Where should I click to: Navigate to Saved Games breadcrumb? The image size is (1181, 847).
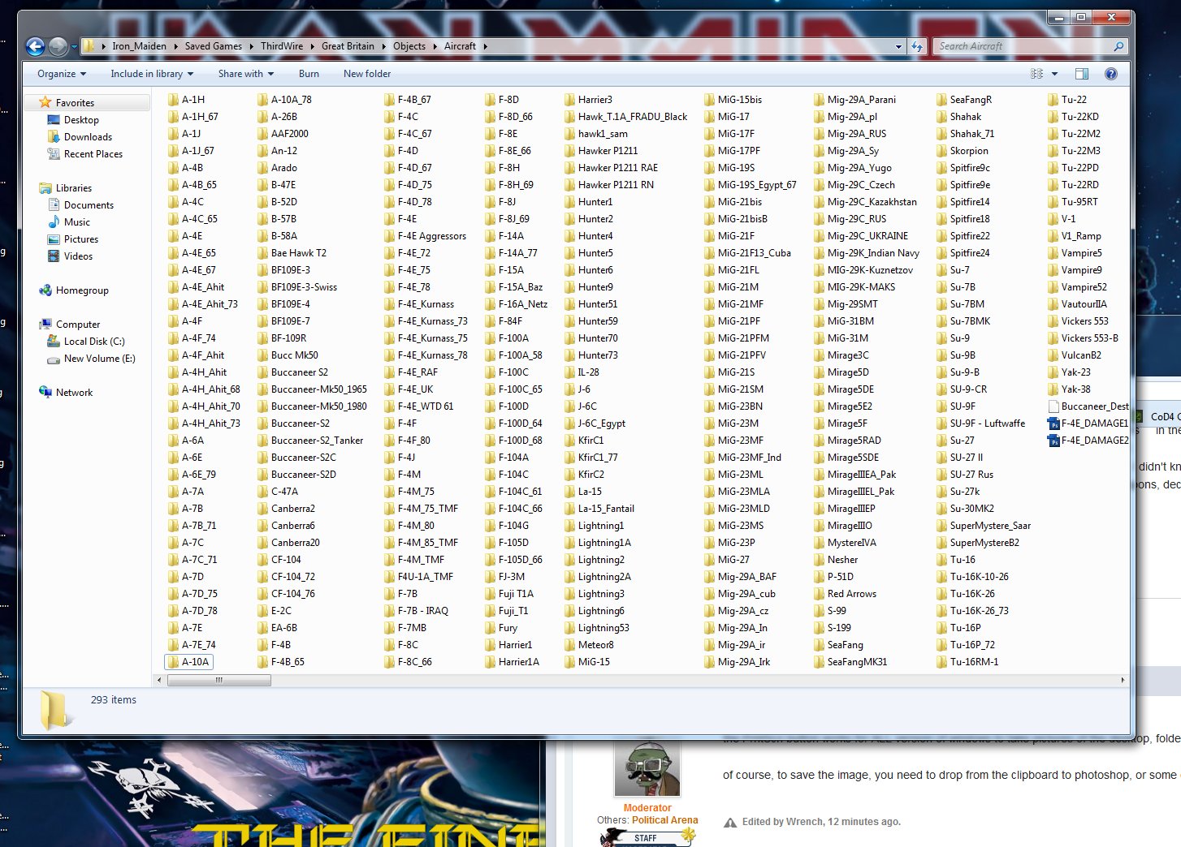213,46
